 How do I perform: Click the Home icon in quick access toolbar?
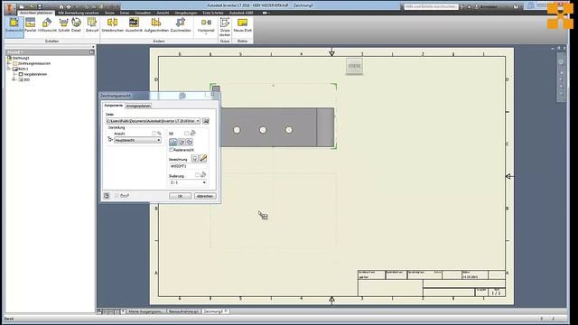coord(61,6)
